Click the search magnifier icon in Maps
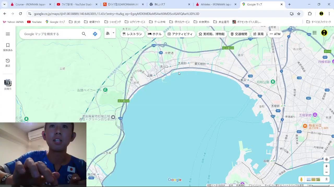Image resolution: width=334 pixels, height=187 pixels. (84, 34)
